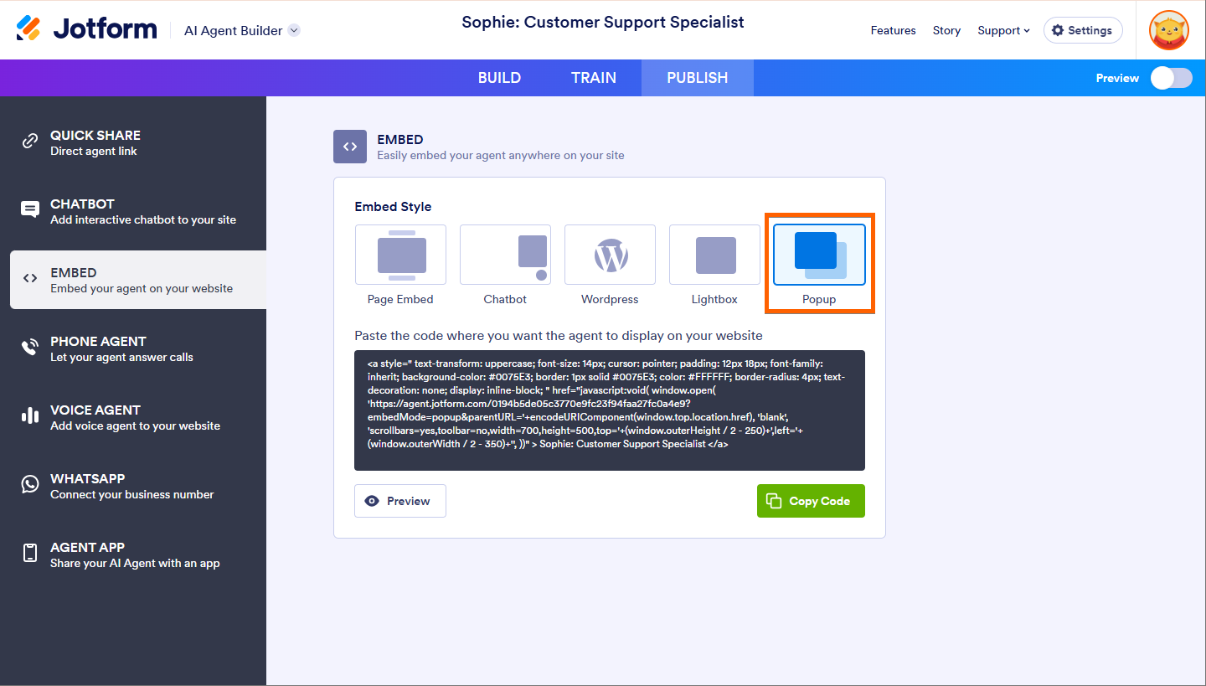The height and width of the screenshot is (686, 1206).
Task: Open the Settings button
Action: [1083, 30]
